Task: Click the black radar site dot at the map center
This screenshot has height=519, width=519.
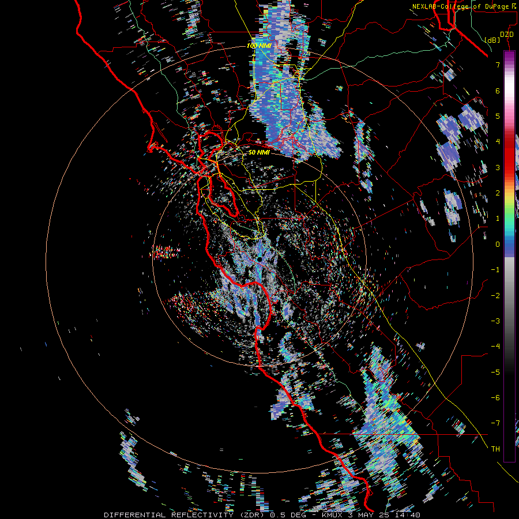Action: pos(260,259)
